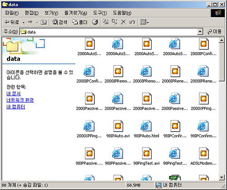Toggle the 폴더 folders pane
The image size is (227, 190).
tap(80, 22)
